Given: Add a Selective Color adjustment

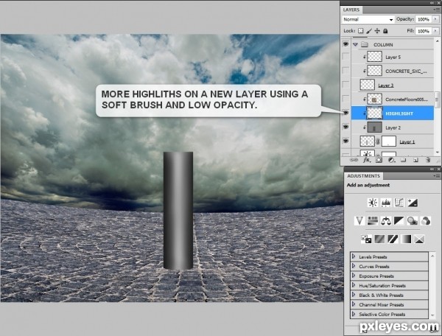Looking at the screenshot, I should (x=419, y=239).
